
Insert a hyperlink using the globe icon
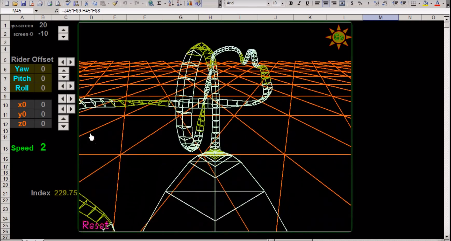click(x=151, y=3)
